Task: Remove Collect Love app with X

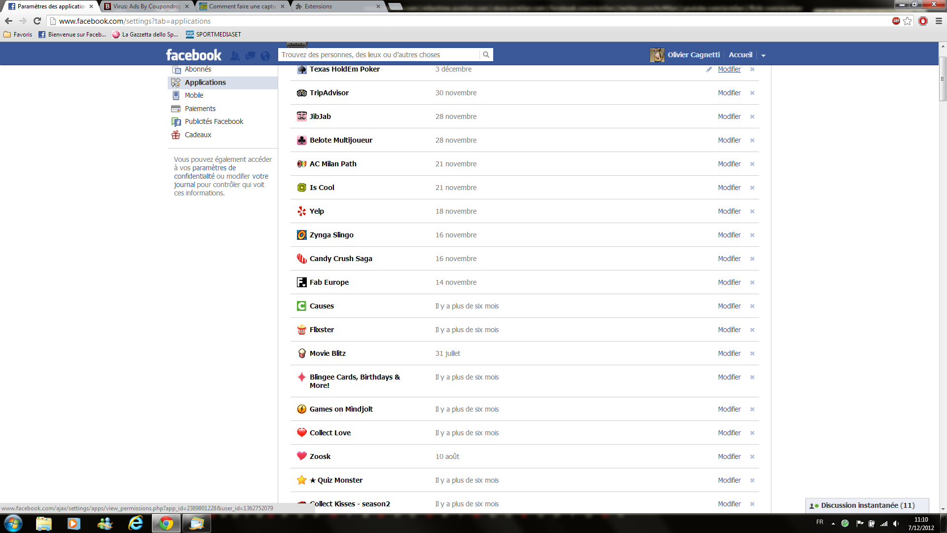Action: pyautogui.click(x=752, y=433)
